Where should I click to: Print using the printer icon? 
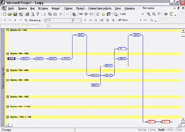point(27,14)
